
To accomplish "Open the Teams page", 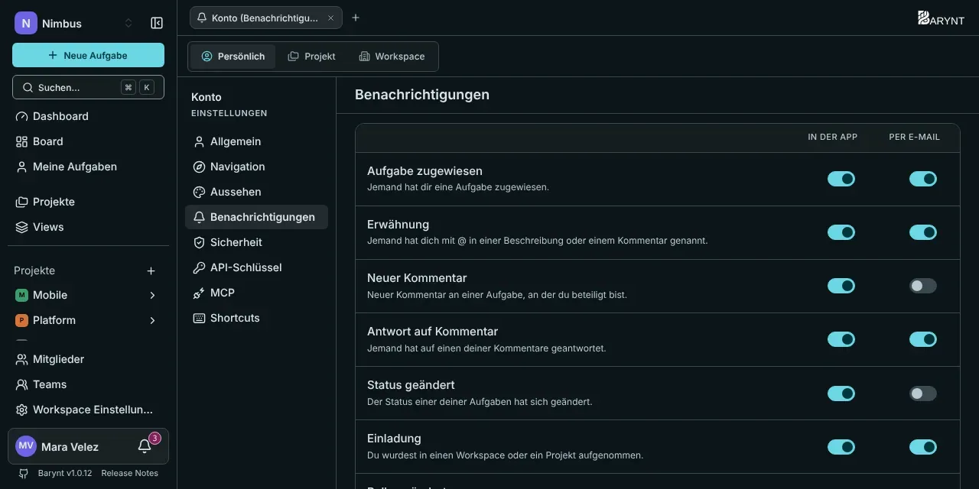I will click(x=88, y=384).
